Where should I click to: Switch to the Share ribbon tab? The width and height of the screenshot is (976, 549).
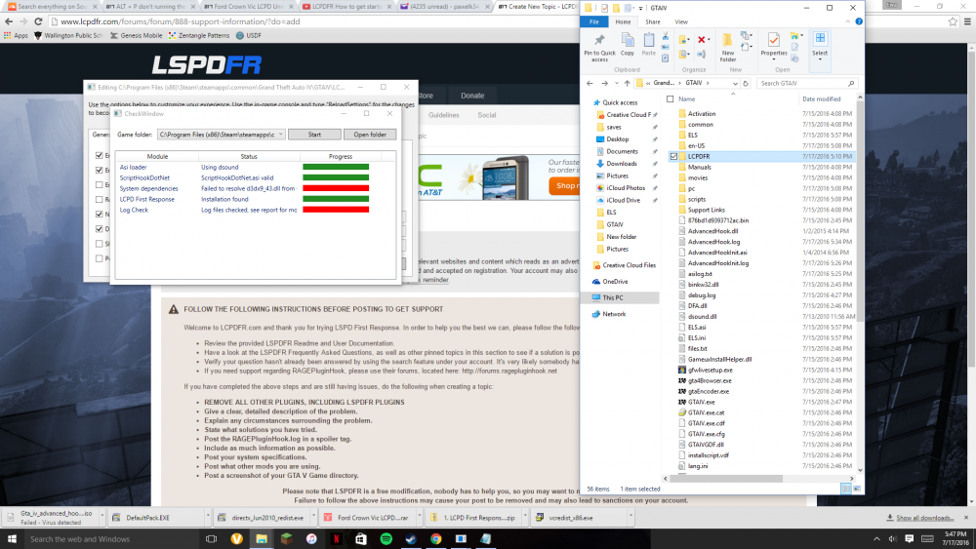pos(652,21)
